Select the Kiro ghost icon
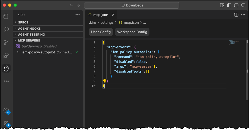Viewport: 249px width, 130px height. [6, 69]
